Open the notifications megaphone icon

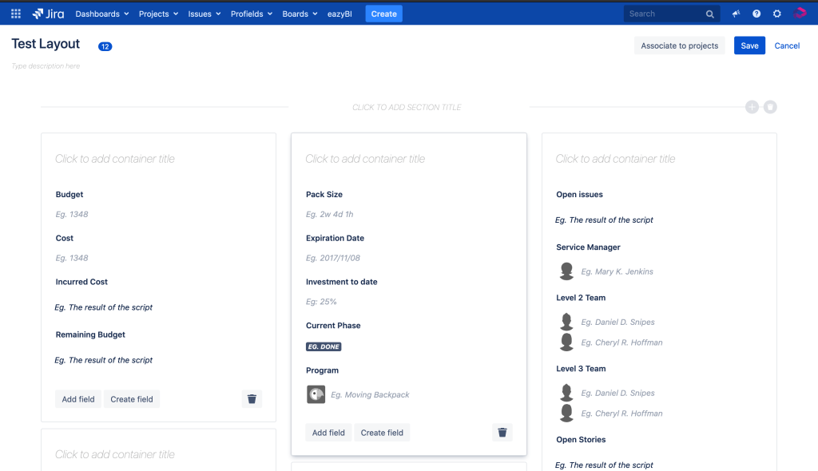736,14
